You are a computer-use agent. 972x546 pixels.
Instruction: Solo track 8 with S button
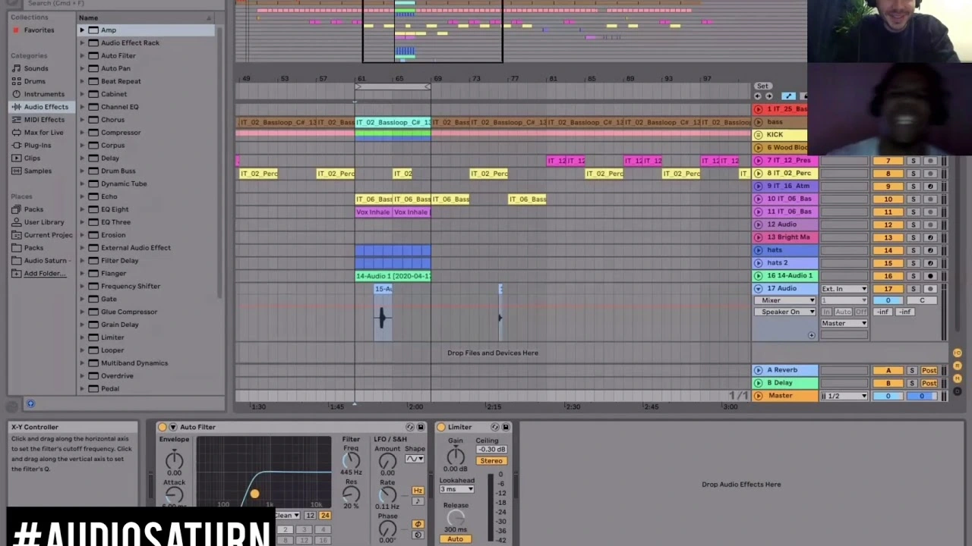pos(914,174)
